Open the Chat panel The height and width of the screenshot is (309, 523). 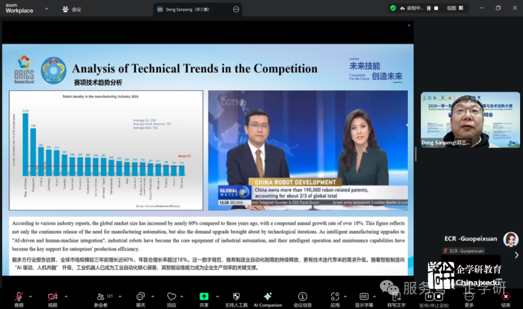[140, 295]
